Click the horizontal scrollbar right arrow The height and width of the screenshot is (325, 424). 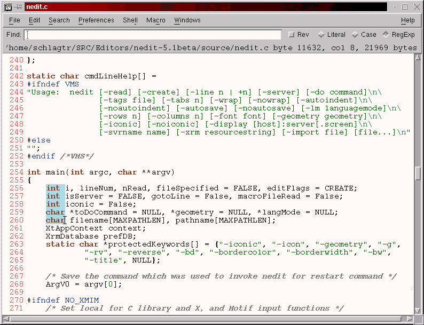410,319
